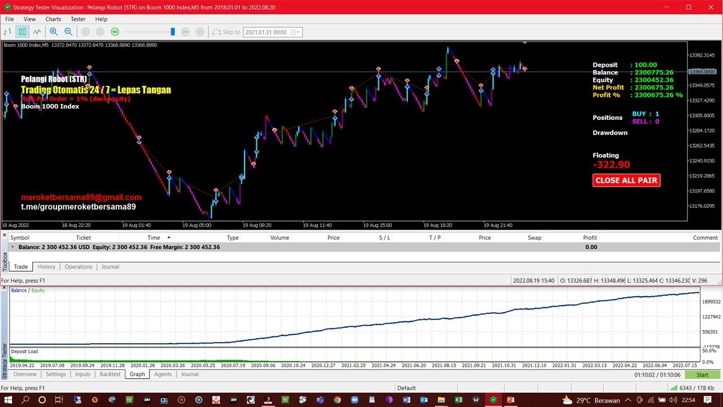The width and height of the screenshot is (723, 407).
Task: Zoom out of the chart
Action: 68,32
